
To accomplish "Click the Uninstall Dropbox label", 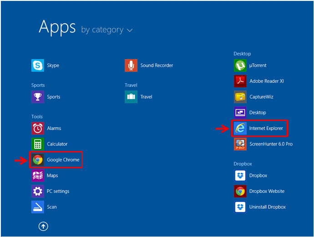I will pyautogui.click(x=268, y=207).
